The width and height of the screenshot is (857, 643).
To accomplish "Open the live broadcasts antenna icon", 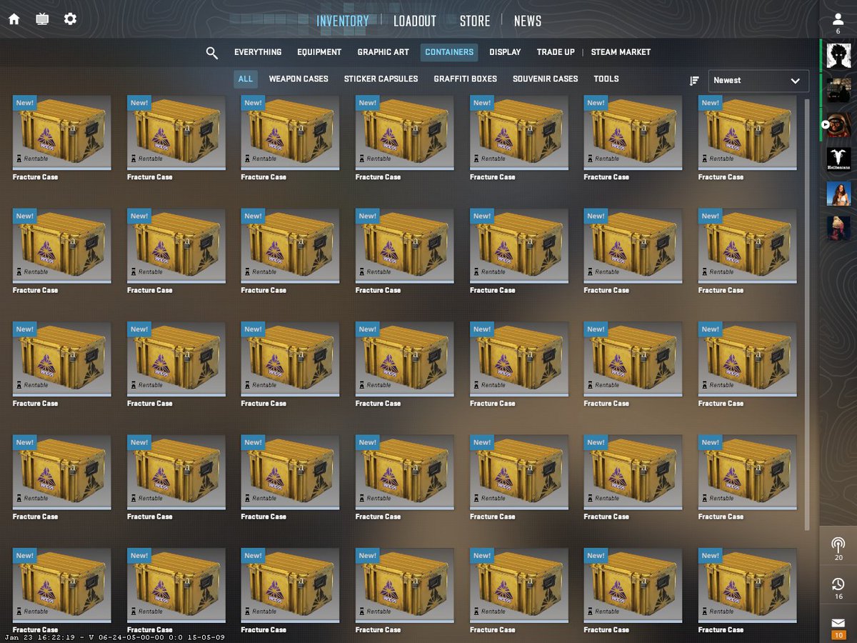I will click(837, 544).
